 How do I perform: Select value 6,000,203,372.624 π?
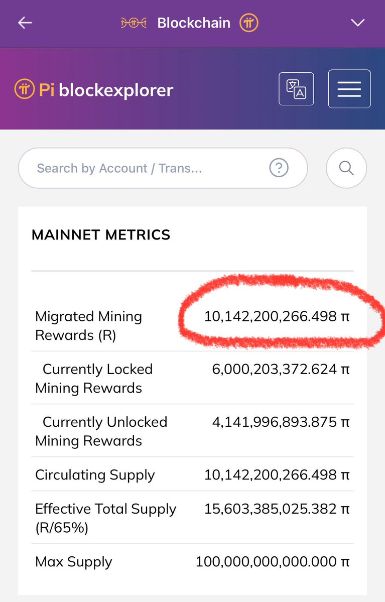tap(281, 370)
